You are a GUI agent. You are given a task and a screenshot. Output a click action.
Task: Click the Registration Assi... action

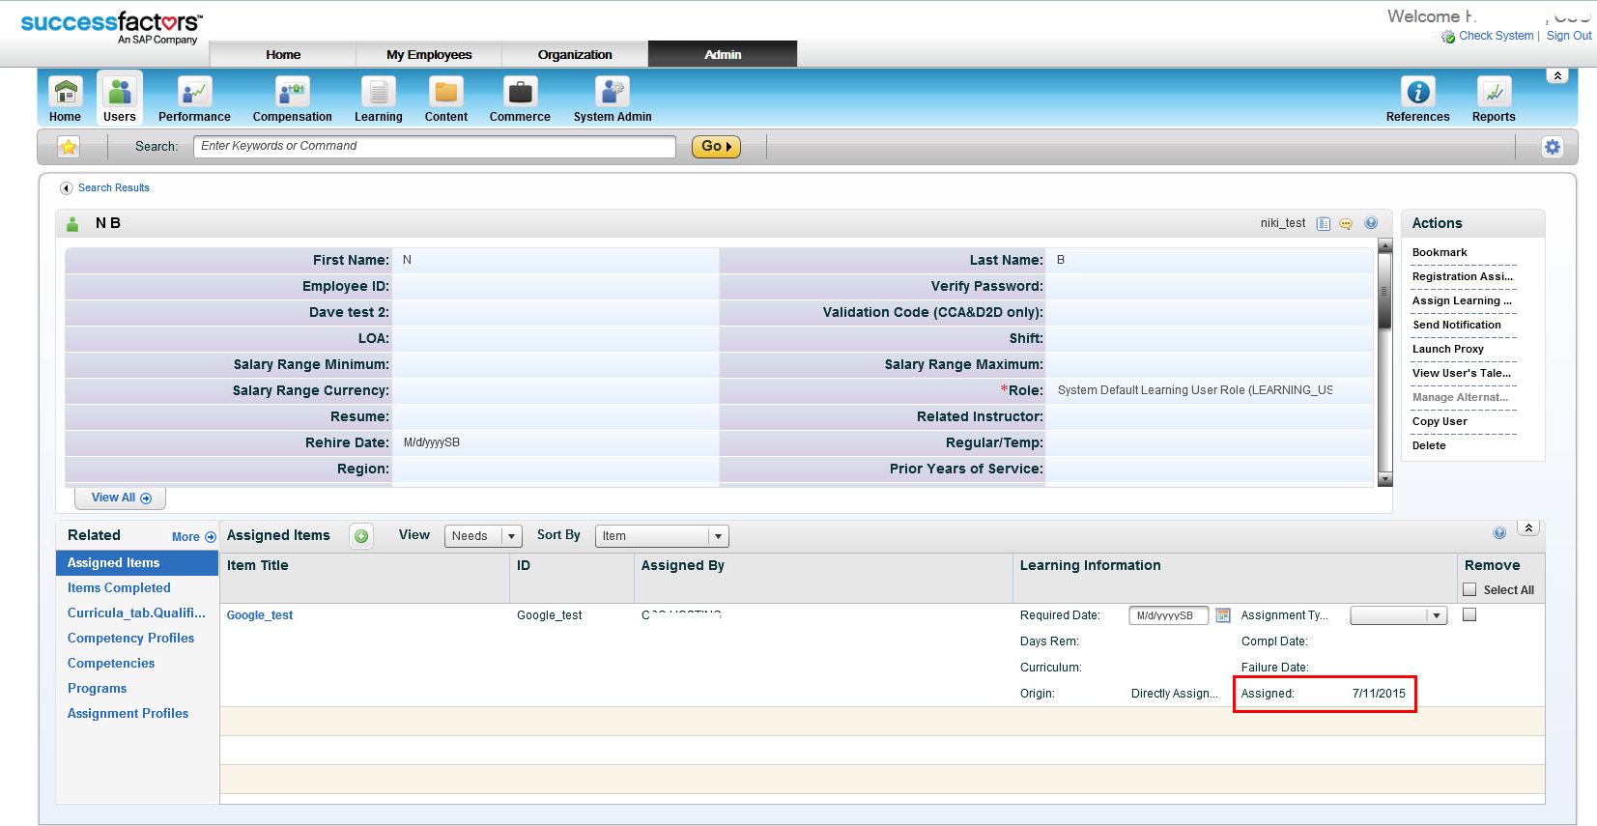tap(1463, 277)
